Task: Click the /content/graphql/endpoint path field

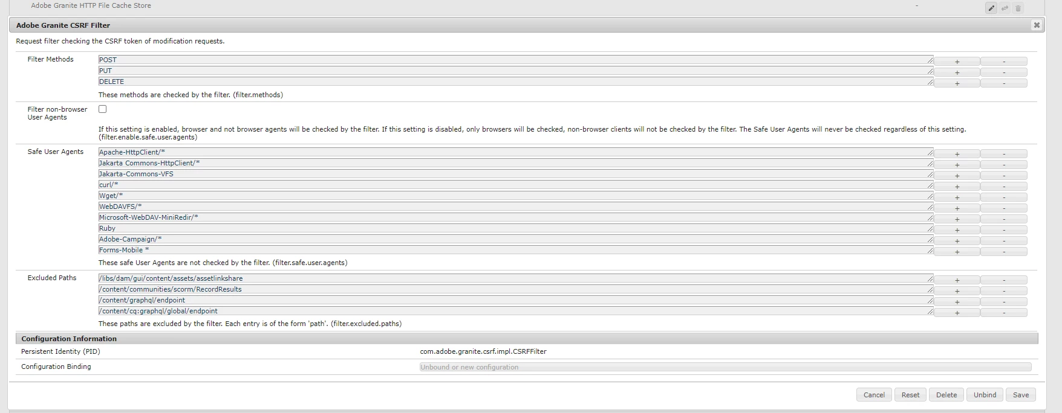Action: [516, 300]
